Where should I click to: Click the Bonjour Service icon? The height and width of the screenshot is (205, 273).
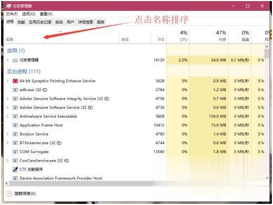click(x=15, y=134)
